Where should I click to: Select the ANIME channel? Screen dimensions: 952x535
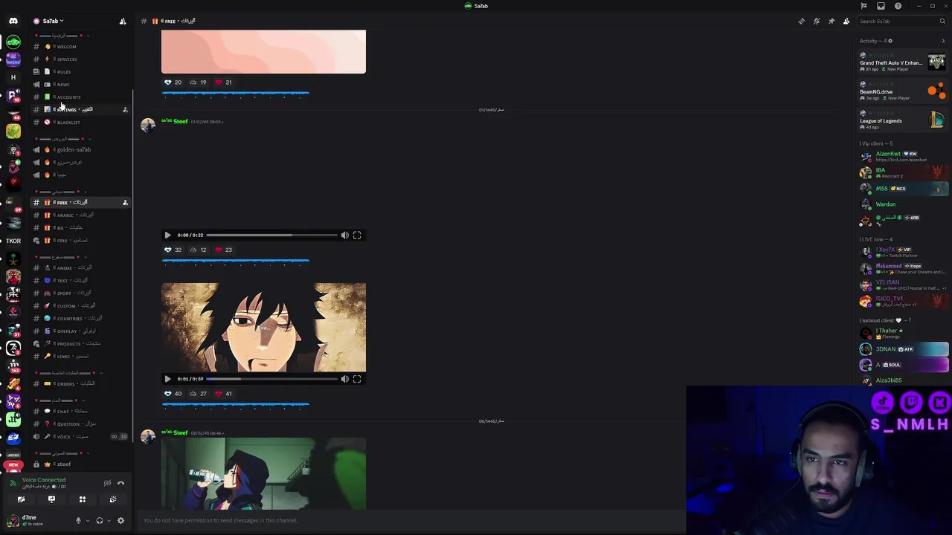click(x=80, y=267)
